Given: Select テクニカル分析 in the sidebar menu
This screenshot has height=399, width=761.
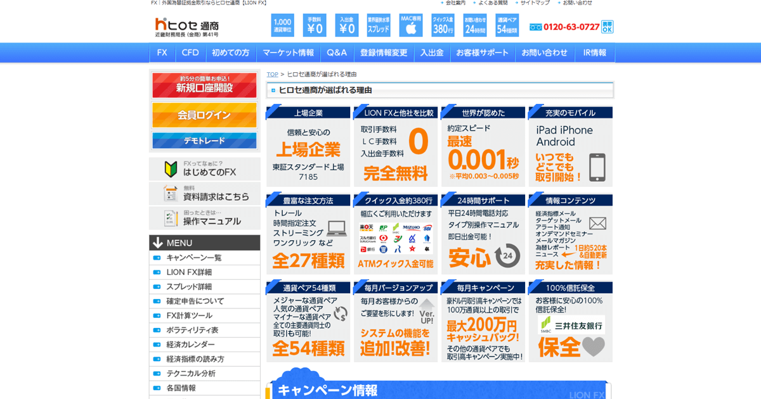Looking at the screenshot, I should [x=205, y=374].
